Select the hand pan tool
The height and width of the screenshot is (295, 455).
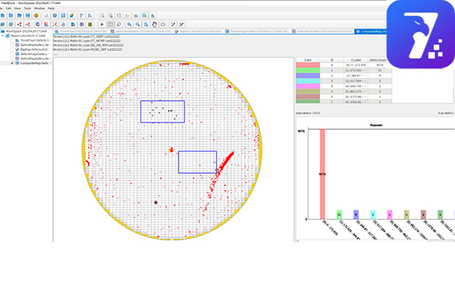pos(155,24)
